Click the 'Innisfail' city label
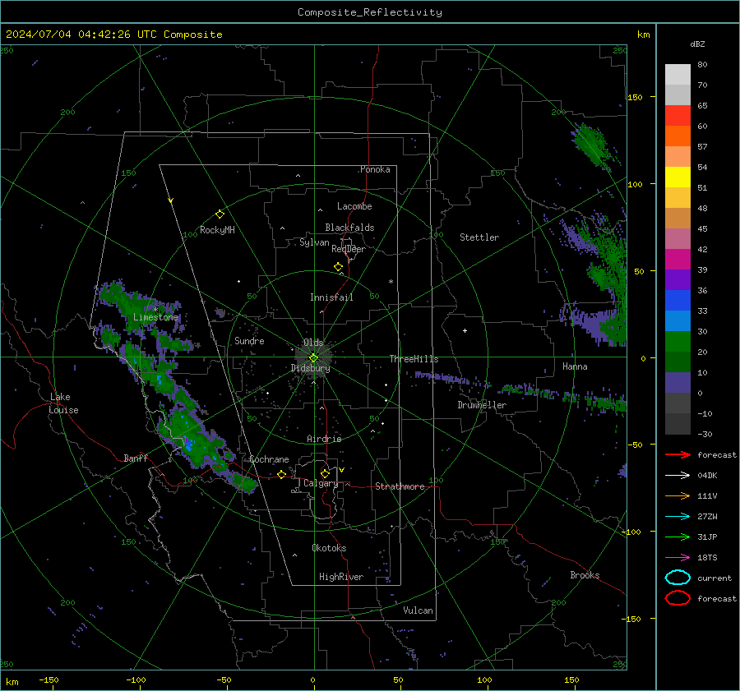Image resolution: width=740 pixels, height=691 pixels. point(331,297)
